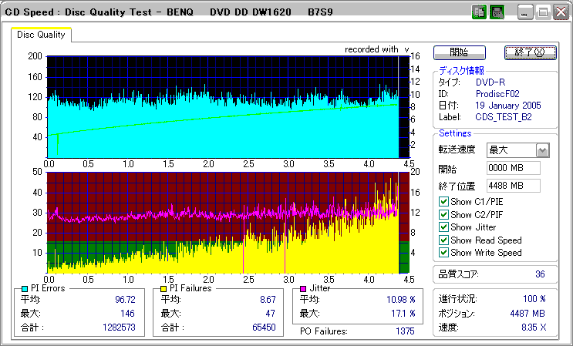Toggle Show Read Speed option
The image size is (573, 346).
tap(443, 240)
